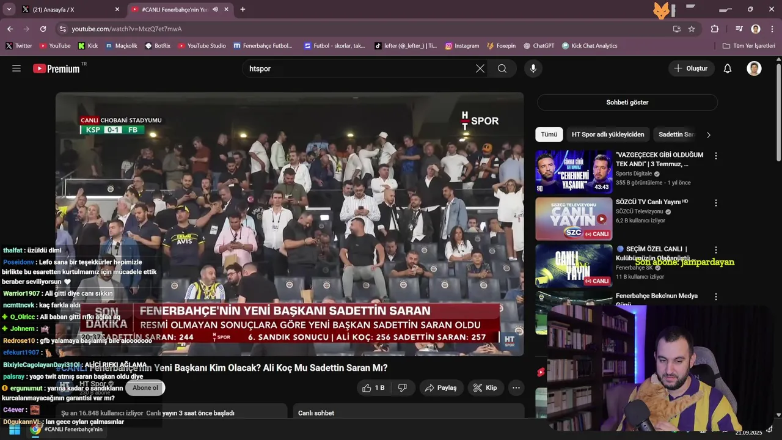
Task: Select Sadettin Saran filter chip
Action: (x=676, y=134)
